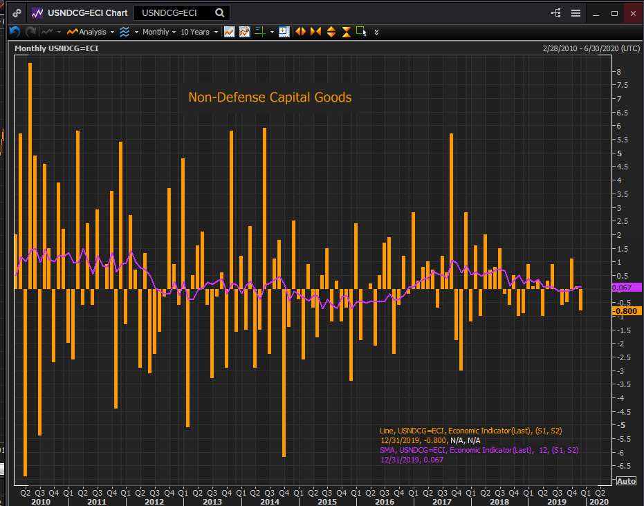The height and width of the screenshot is (506, 644).
Task: Toggle the chart-with-line display icon
Action: pyautogui.click(x=229, y=32)
